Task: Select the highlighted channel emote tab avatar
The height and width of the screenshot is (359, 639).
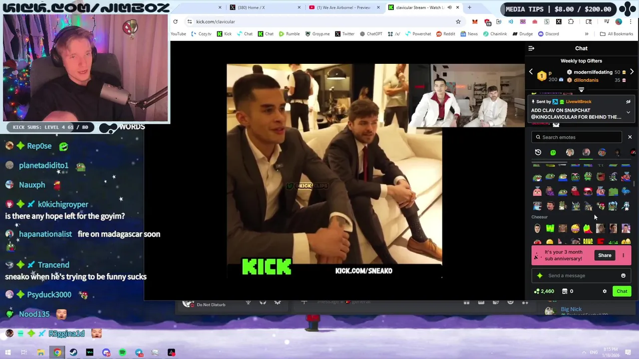Action: point(586,153)
